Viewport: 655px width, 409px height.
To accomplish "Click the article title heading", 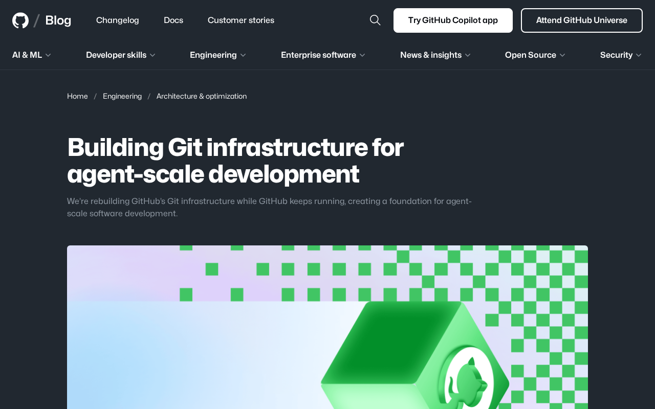I will (x=235, y=161).
